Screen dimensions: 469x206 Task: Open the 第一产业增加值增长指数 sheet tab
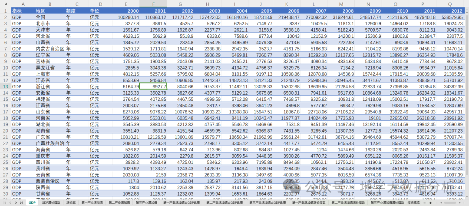click(x=308, y=203)
